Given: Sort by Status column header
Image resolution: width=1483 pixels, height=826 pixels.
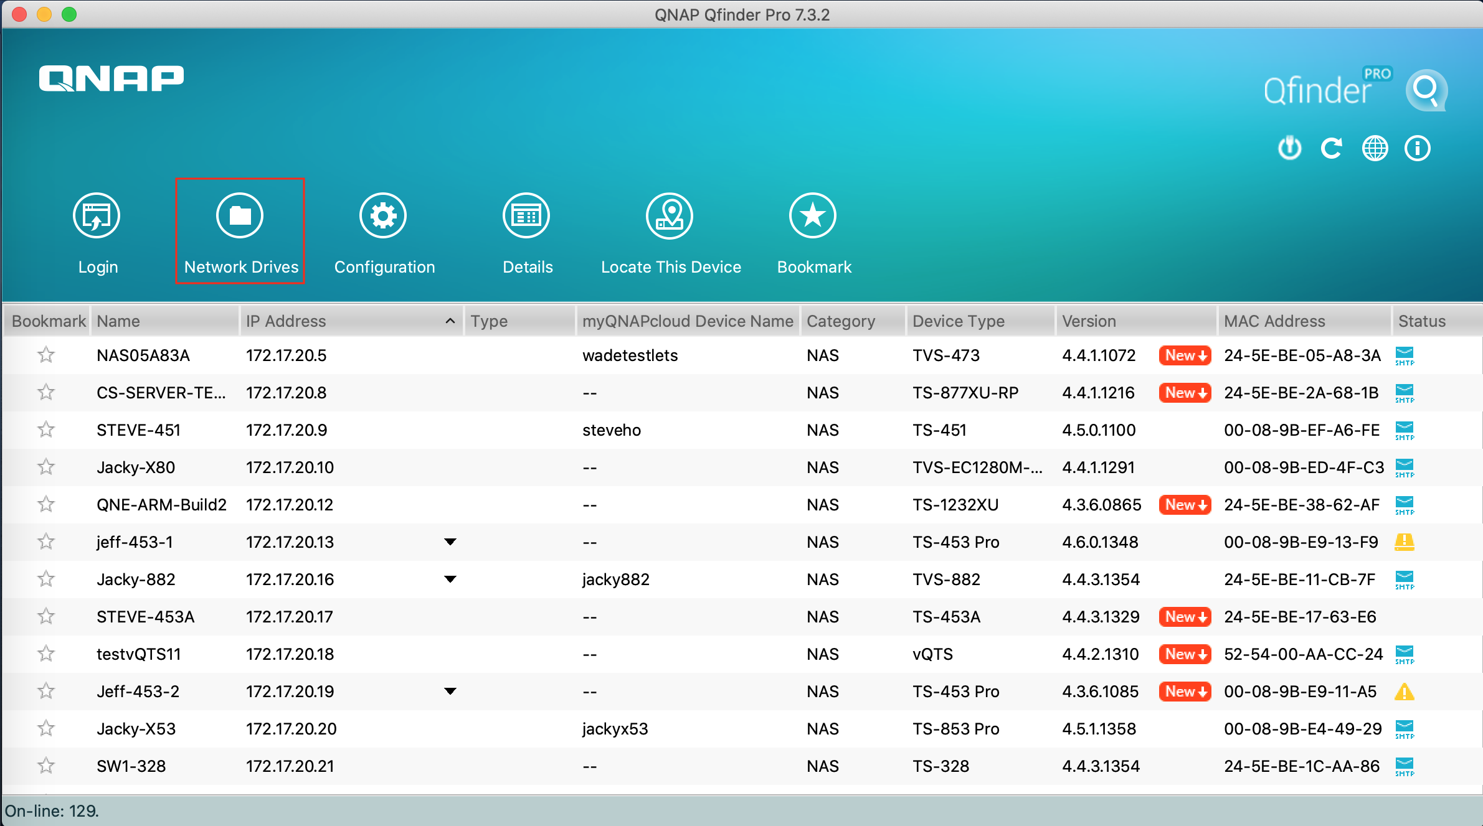Looking at the screenshot, I should 1438,321.
